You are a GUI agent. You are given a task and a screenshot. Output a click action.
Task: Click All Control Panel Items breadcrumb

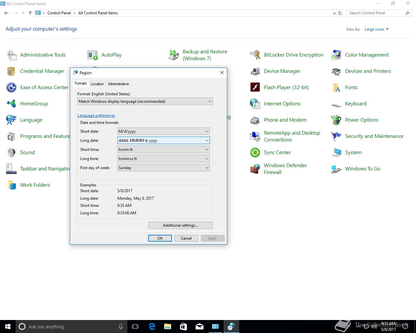coord(98,13)
